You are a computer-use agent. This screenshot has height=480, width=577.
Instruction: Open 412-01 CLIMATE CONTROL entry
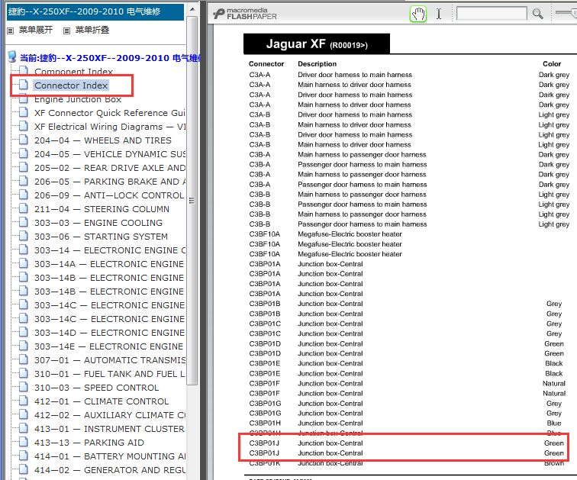tap(102, 401)
